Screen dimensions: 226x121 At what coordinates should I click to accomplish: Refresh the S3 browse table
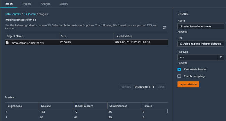point(164,28)
